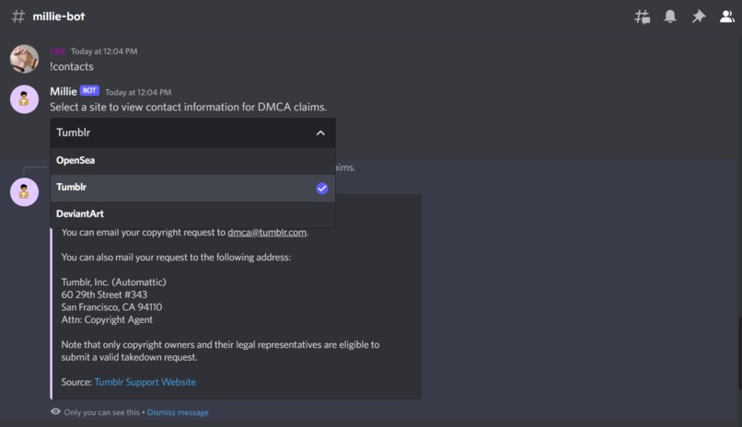
Task: Open the dmca@tumblr.com email link
Action: (x=267, y=232)
